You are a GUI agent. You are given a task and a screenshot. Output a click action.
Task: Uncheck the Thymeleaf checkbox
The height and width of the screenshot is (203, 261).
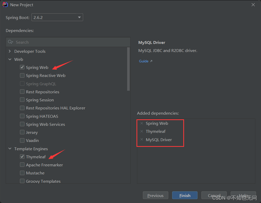tap(22, 156)
